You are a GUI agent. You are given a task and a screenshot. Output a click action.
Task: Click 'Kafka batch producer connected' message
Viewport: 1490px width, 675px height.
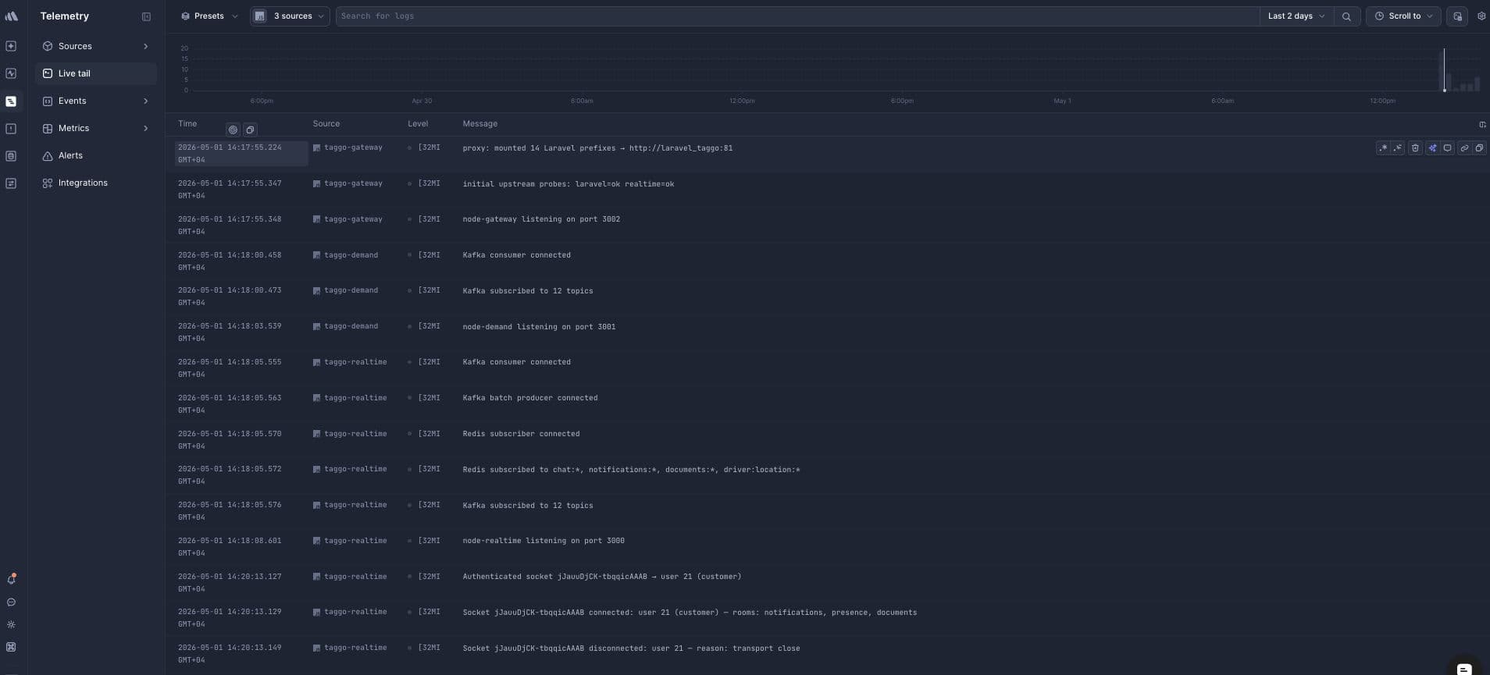(x=530, y=398)
